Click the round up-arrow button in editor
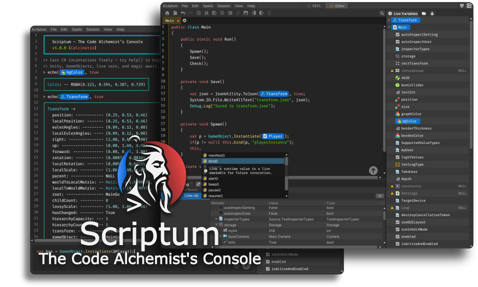 [x=373, y=170]
